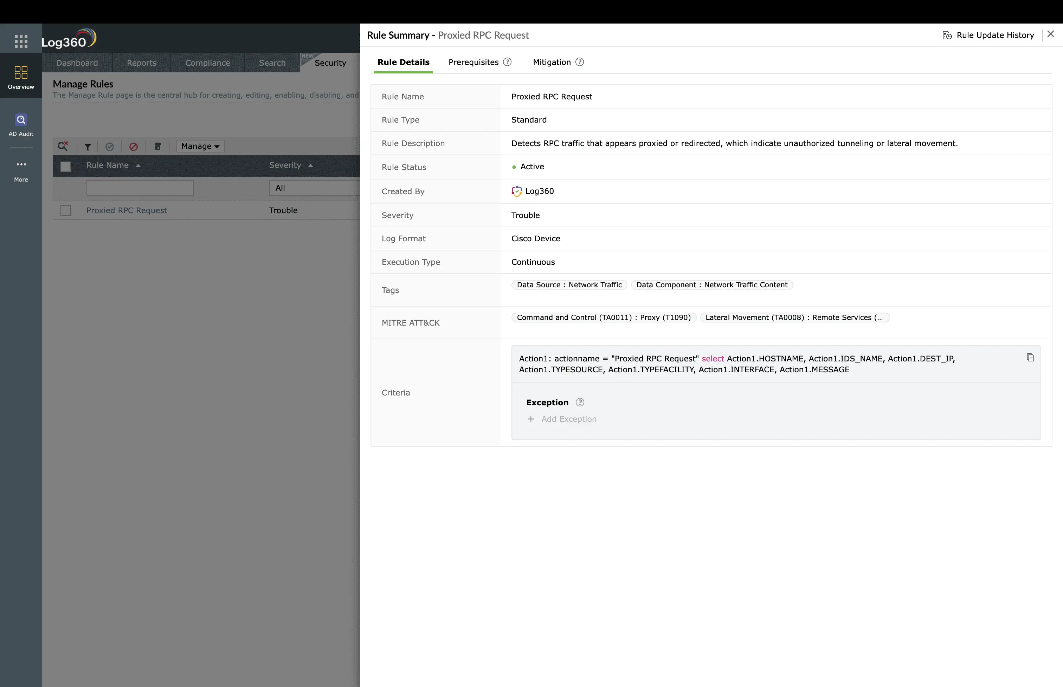1063x687 pixels.
Task: Click the filter funnel icon
Action: coord(88,147)
